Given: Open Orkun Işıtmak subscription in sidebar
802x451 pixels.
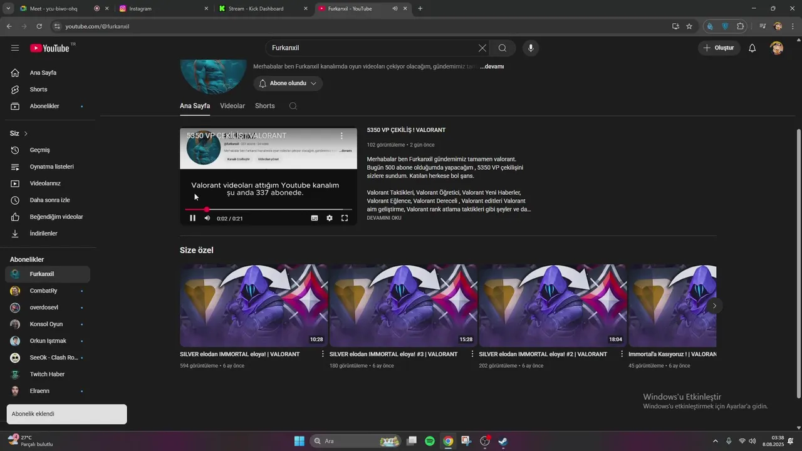Looking at the screenshot, I should 48,341.
